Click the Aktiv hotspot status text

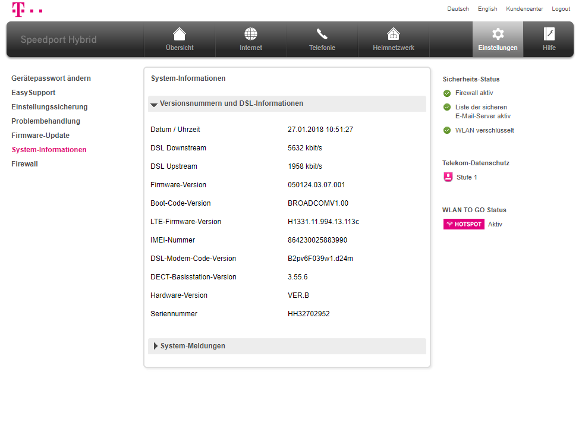tap(495, 224)
